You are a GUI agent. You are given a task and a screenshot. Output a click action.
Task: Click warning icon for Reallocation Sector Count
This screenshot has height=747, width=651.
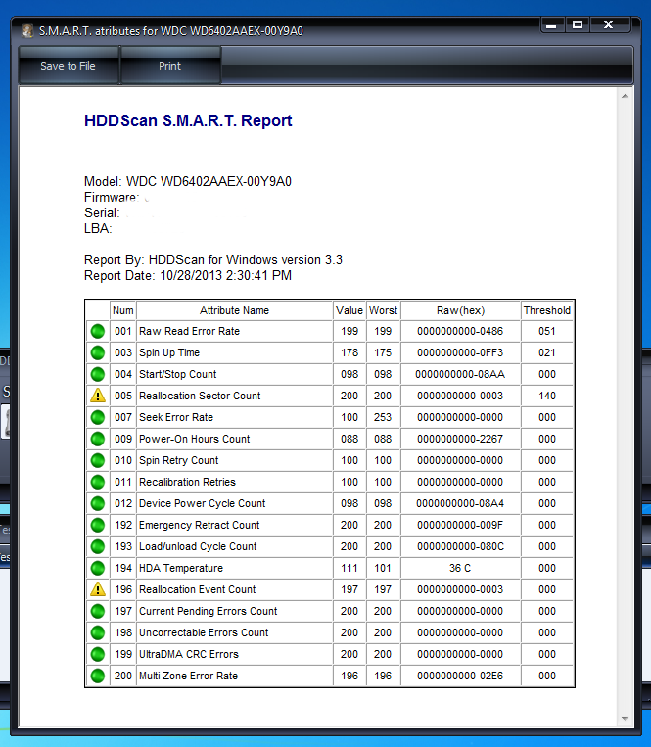tap(98, 396)
